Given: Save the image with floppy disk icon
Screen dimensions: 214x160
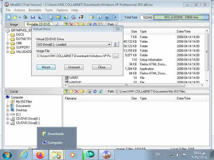Looking at the screenshot, I should coord(33,17).
